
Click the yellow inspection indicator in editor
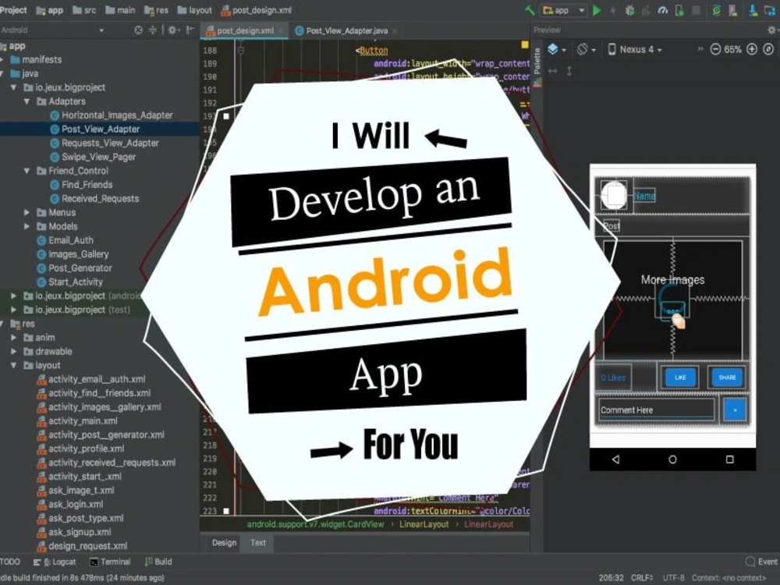coord(525,45)
